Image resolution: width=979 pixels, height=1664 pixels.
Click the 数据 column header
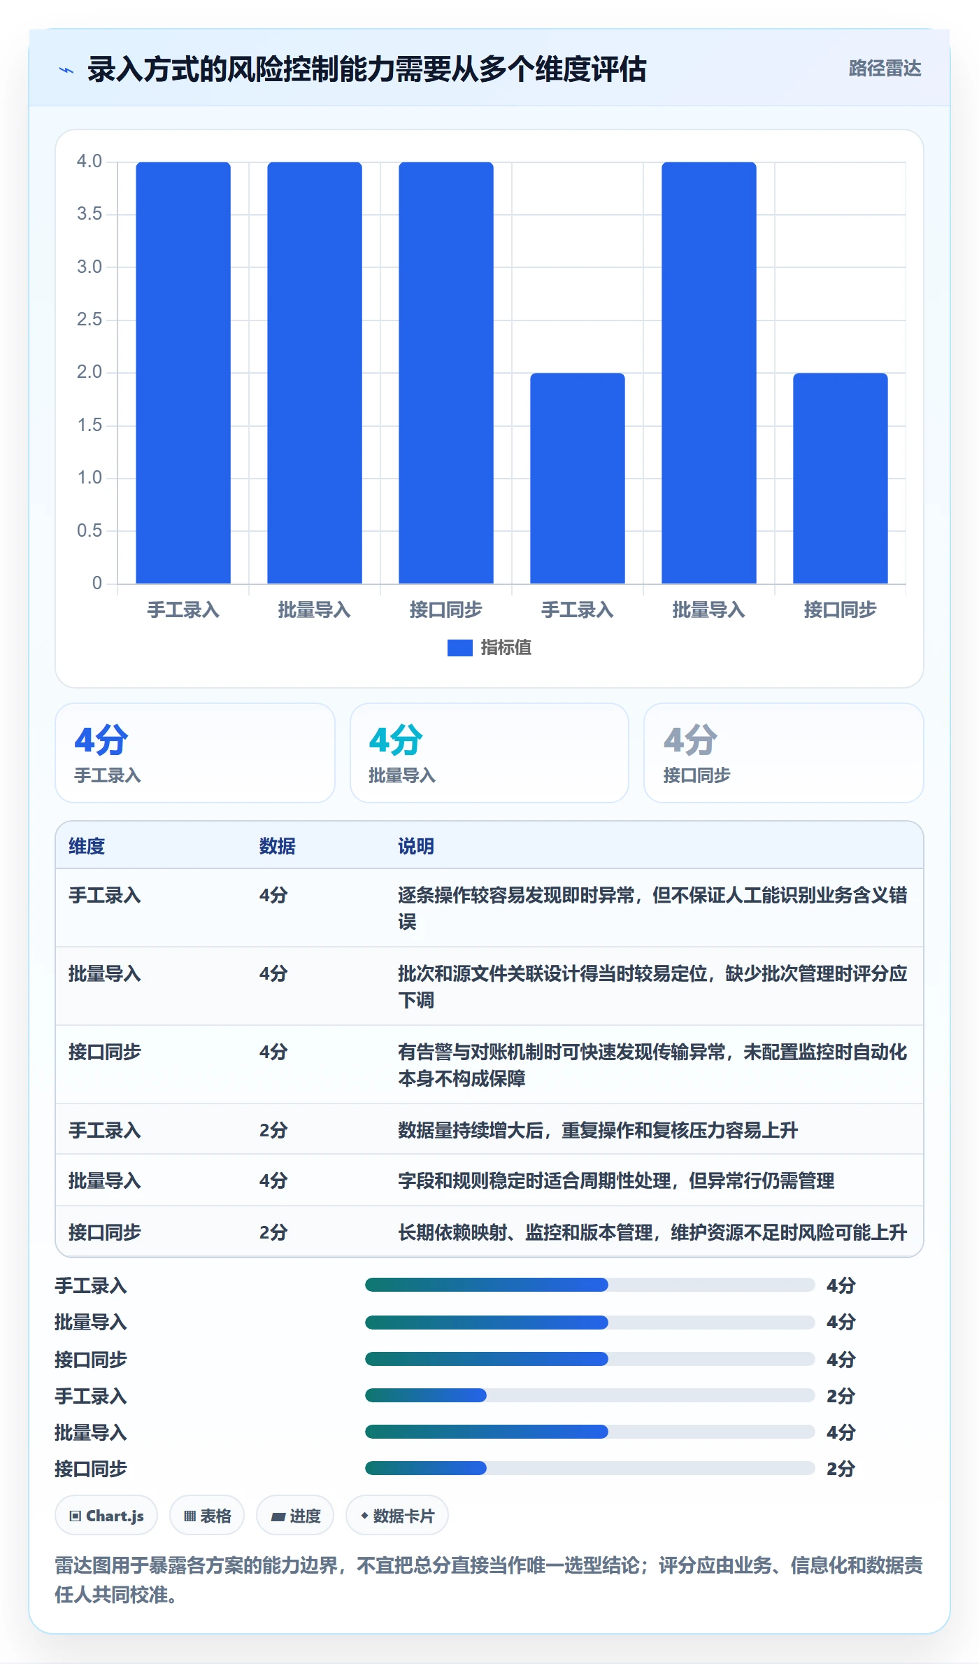277,846
